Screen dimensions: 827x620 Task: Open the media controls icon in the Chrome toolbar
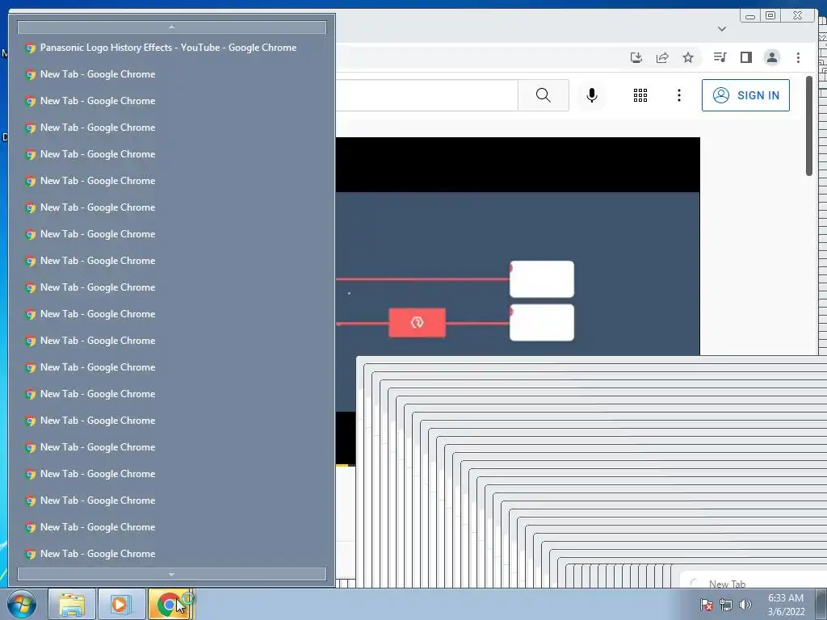(720, 57)
